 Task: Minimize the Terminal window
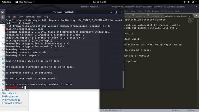click(111, 12)
